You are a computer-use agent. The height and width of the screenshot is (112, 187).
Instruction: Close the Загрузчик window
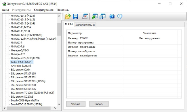coord(181,4)
